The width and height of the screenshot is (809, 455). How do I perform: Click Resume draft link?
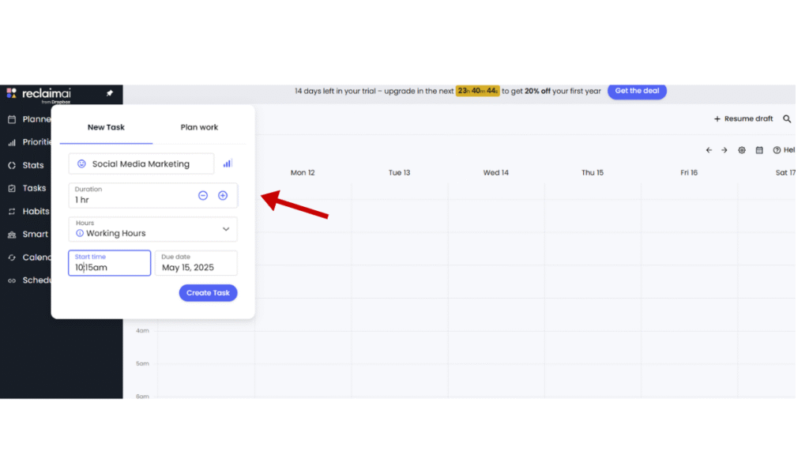743,119
